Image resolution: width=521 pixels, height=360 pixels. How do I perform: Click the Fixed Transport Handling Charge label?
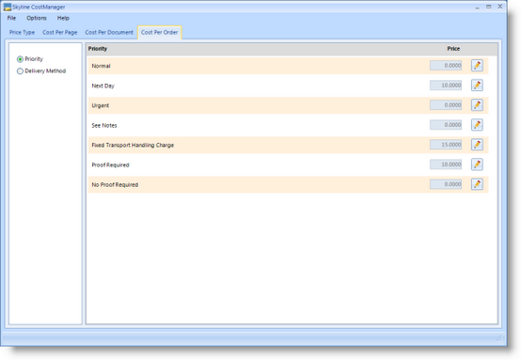[x=133, y=145]
